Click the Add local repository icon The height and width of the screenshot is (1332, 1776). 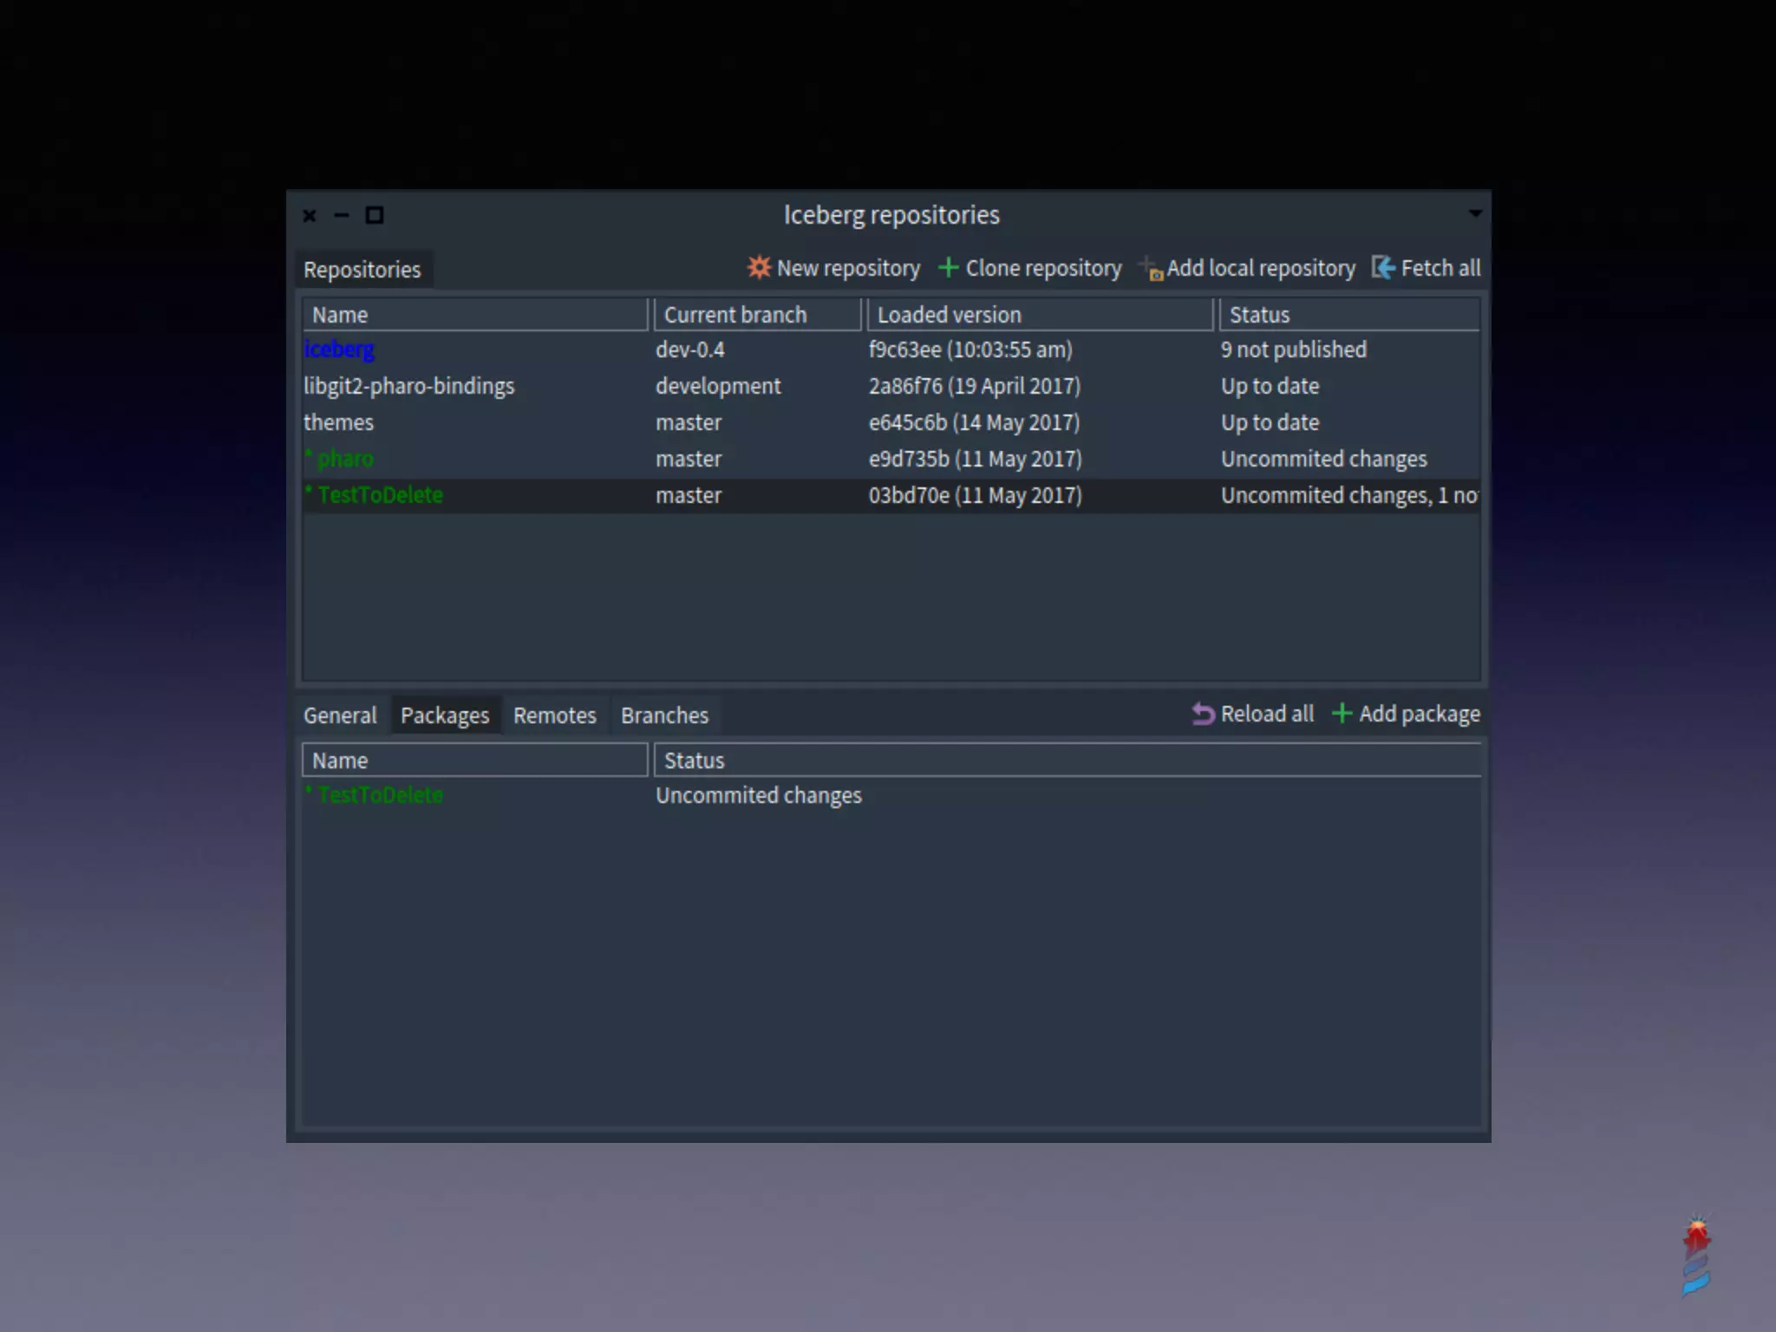[1151, 269]
